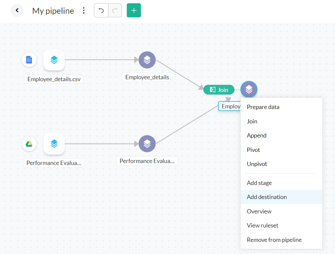Open View ruleset from the menu
Screen dimensions: 335x254
point(262,226)
